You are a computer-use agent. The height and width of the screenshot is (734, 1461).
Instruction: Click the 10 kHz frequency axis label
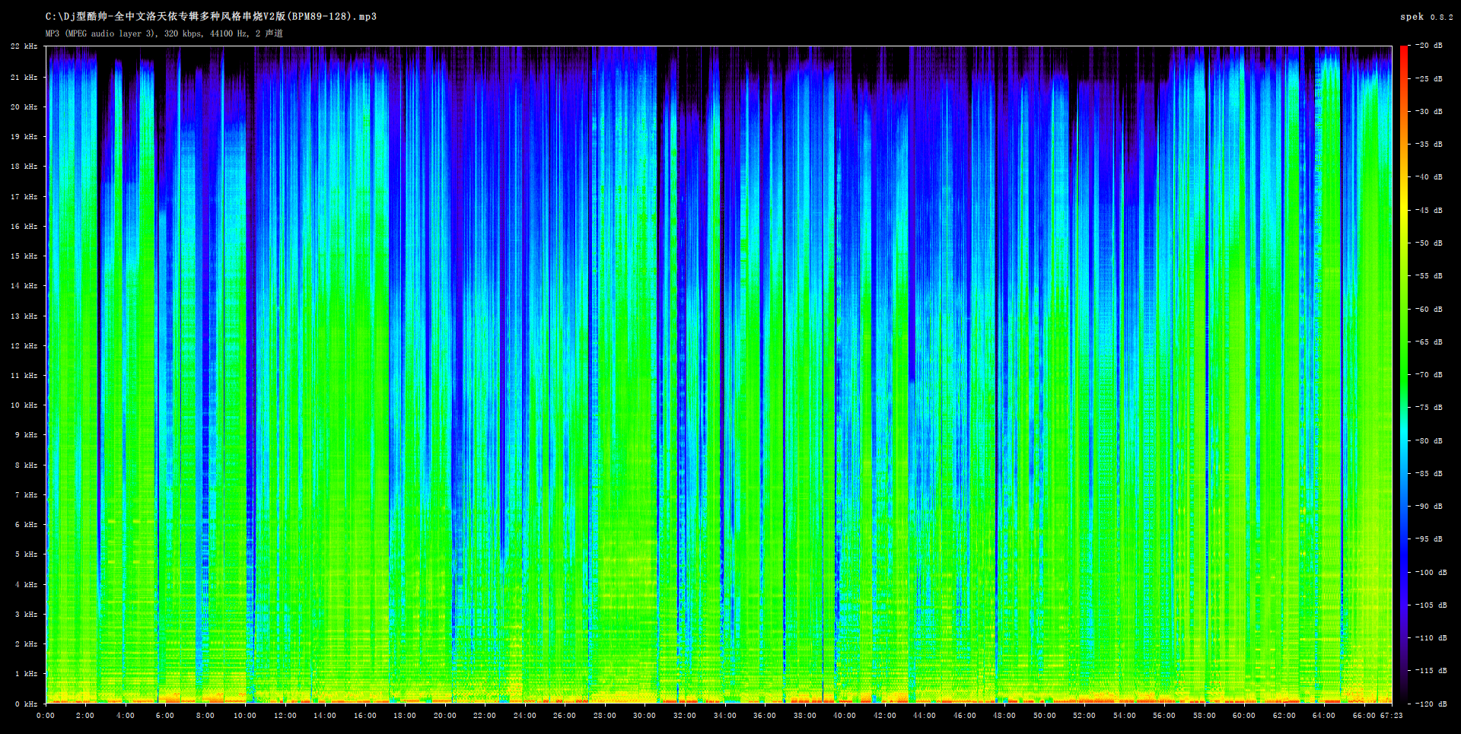click(24, 405)
